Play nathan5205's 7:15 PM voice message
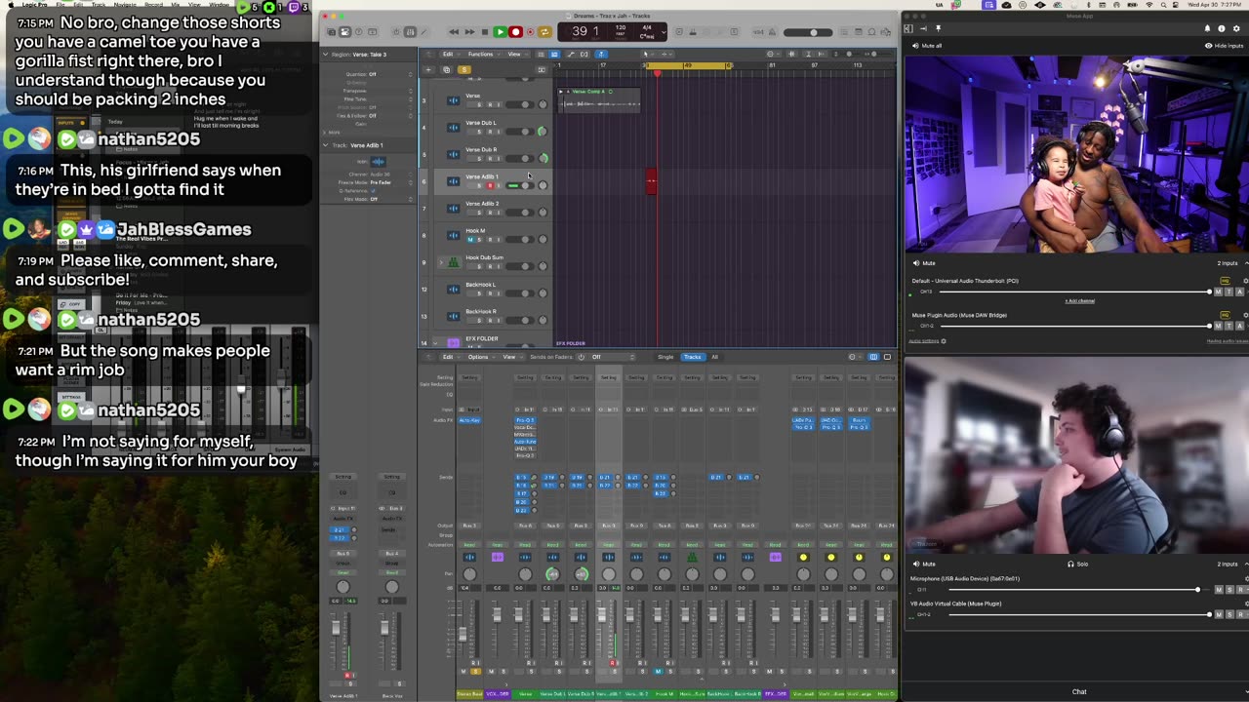This screenshot has height=702, width=1249. pyautogui.click(x=14, y=139)
